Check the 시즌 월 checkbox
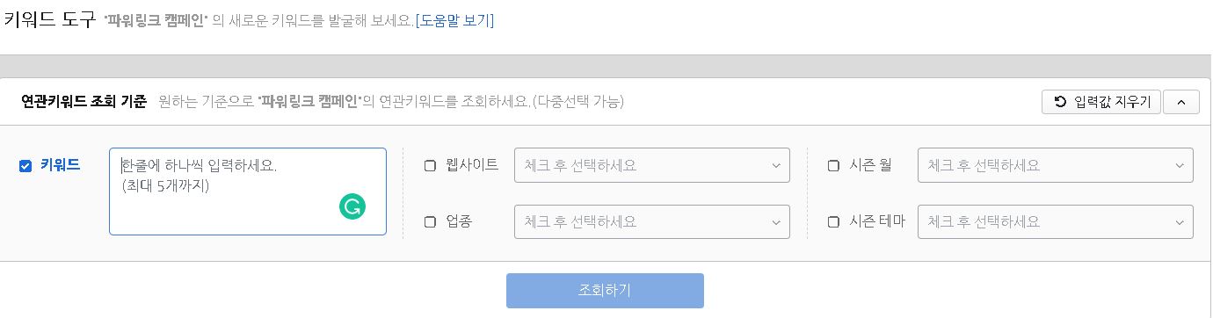1213x318 pixels. coord(833,165)
